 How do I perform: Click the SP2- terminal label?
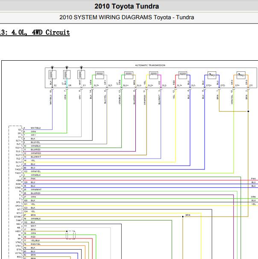[x=18, y=202]
